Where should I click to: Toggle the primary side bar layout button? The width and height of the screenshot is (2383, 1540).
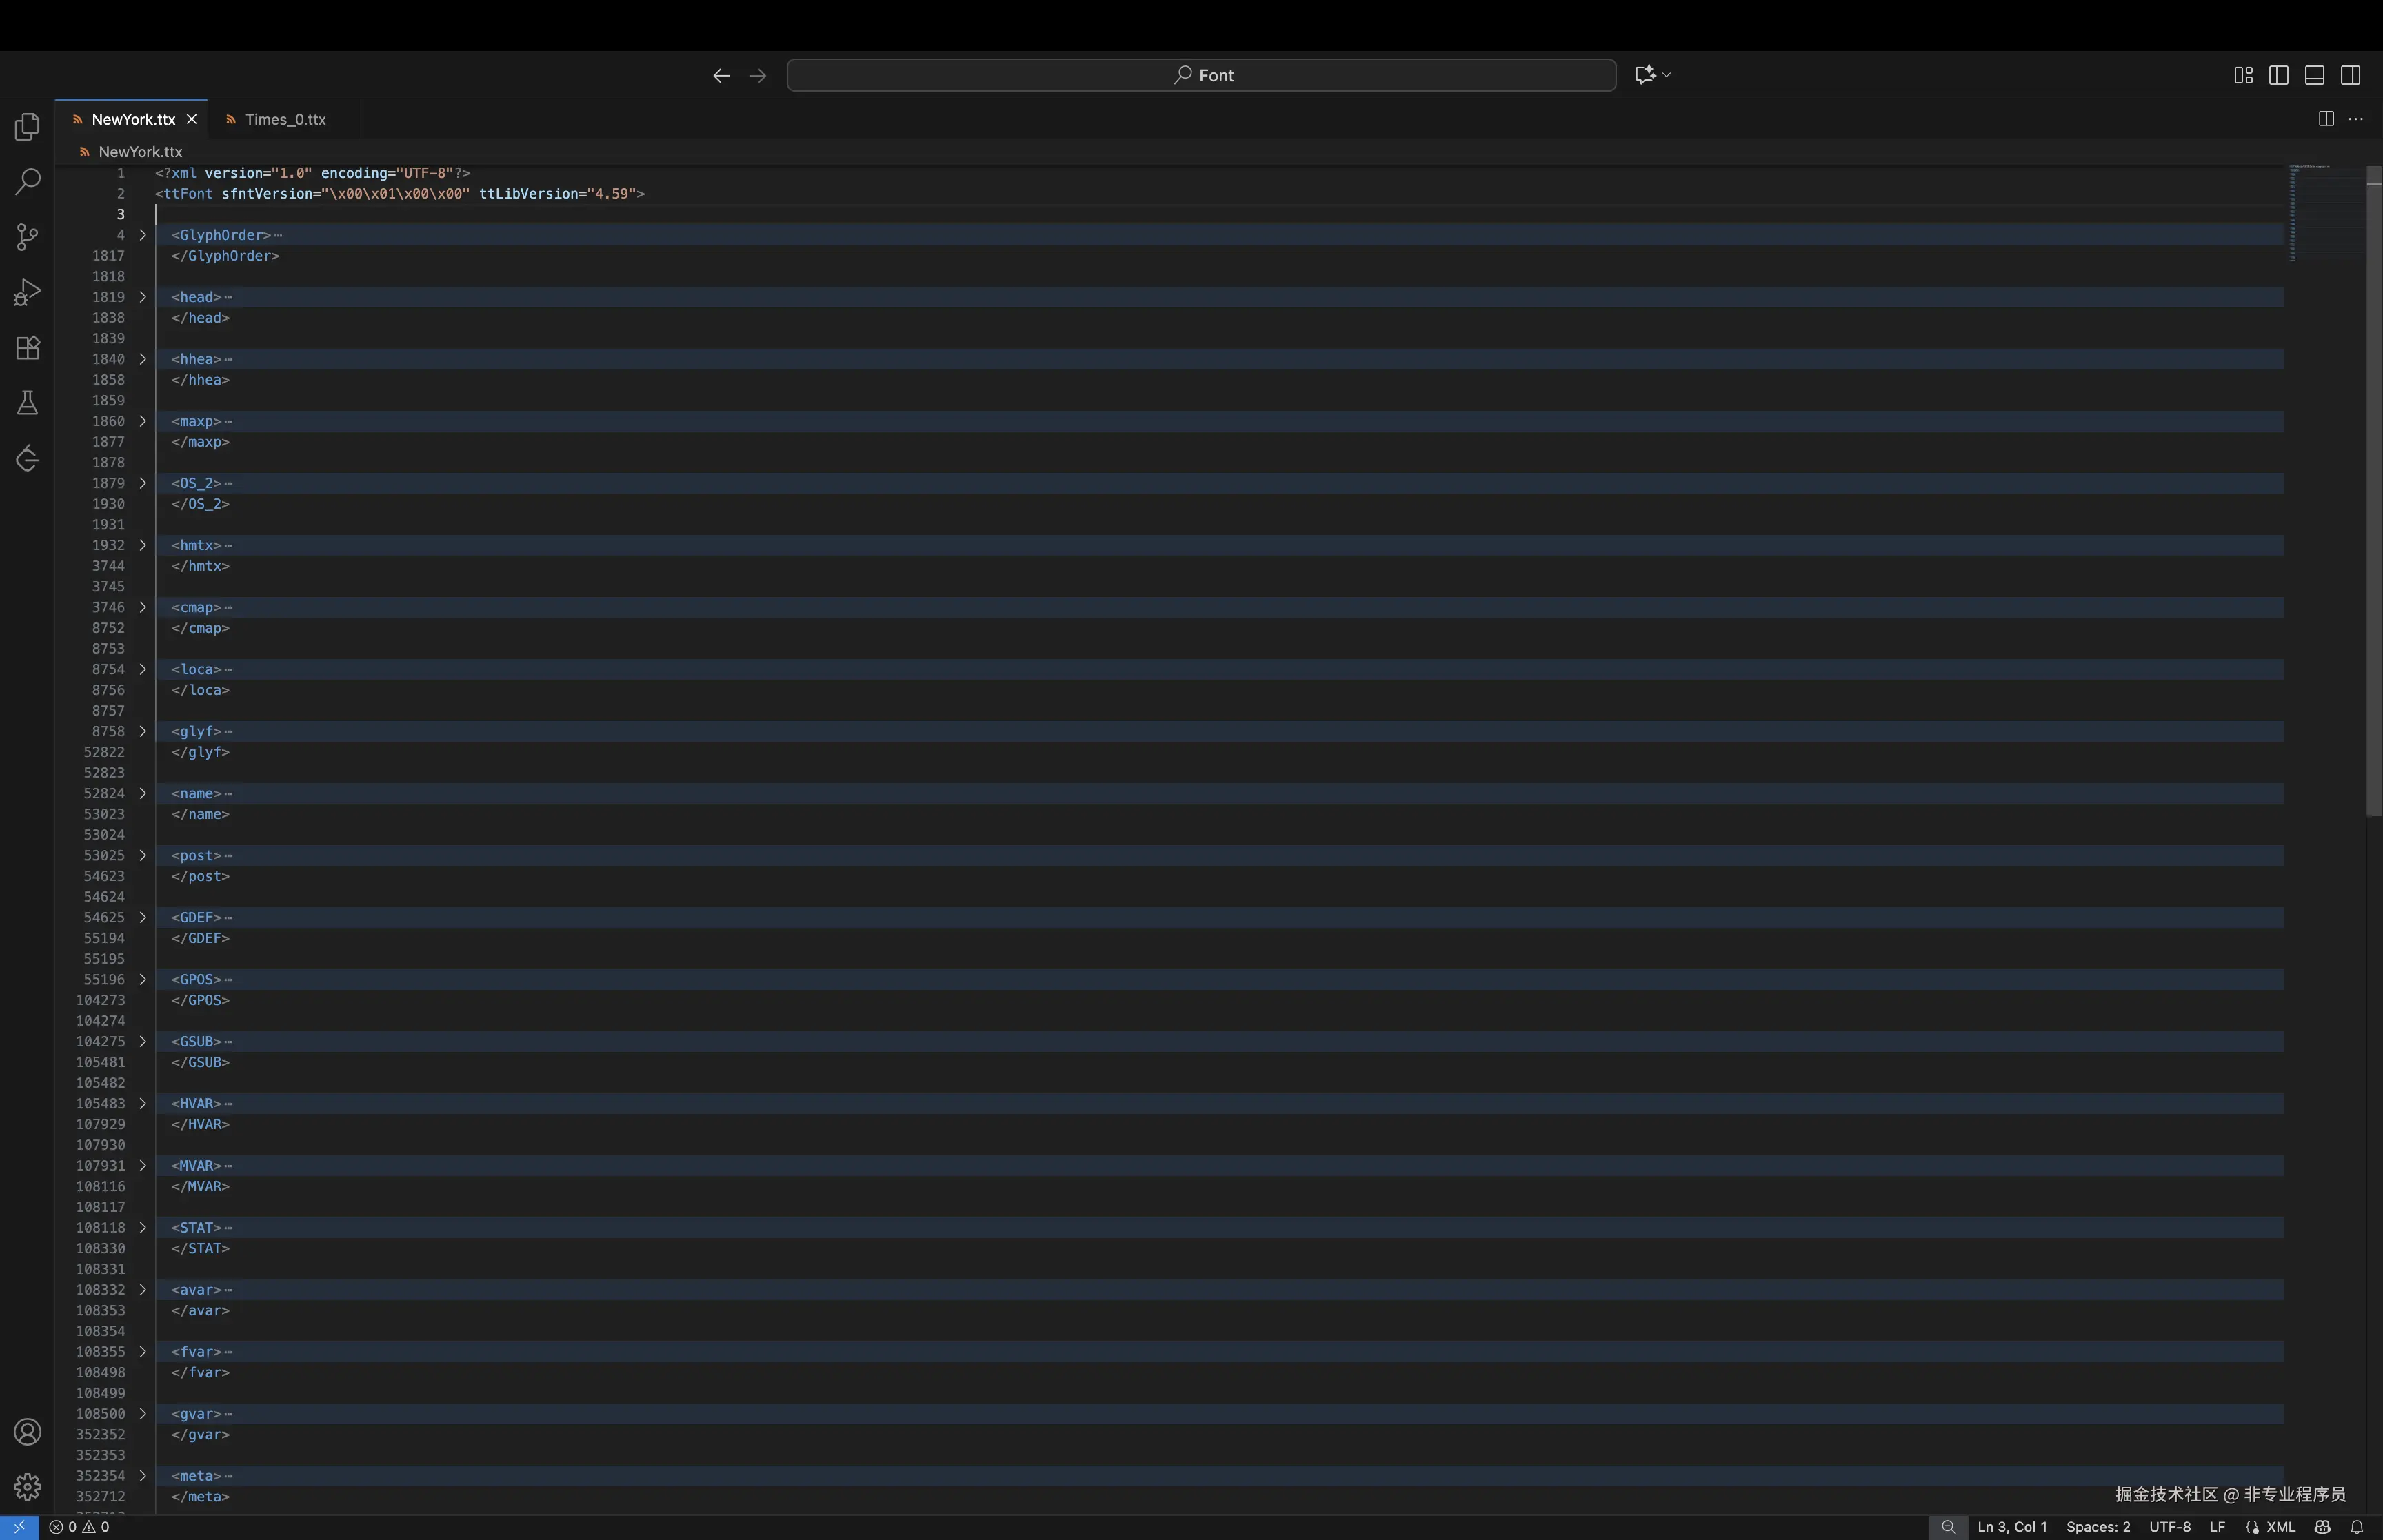click(x=2278, y=75)
